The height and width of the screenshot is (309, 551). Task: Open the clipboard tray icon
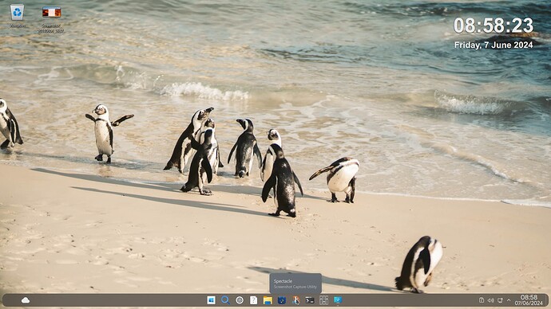click(482, 300)
